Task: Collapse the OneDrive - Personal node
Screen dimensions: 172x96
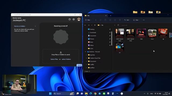Action: coord(85,52)
